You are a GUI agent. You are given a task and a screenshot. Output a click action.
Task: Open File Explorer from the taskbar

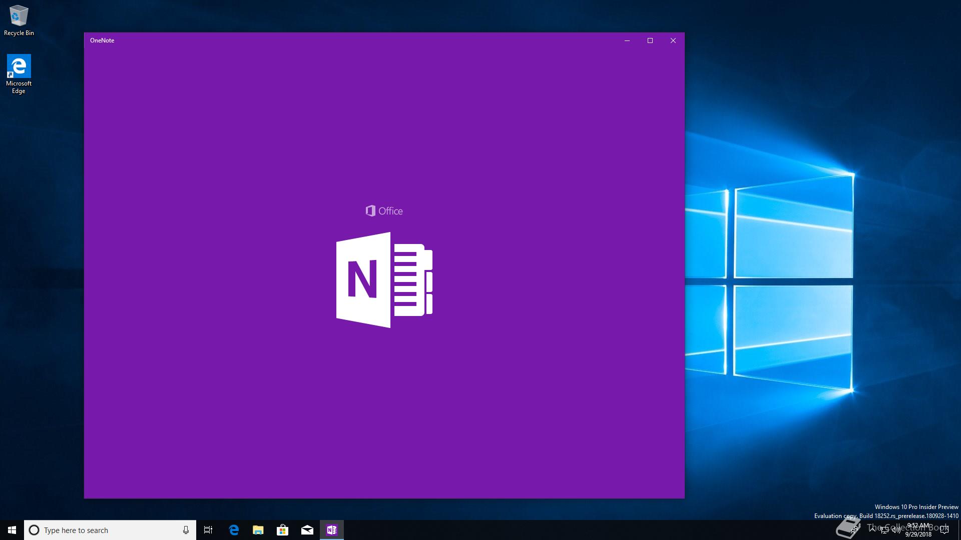pyautogui.click(x=258, y=530)
